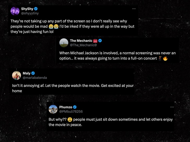Open the tweet about Michael Jackson screening
This screenshot has width=190, height=142.
(117, 56)
